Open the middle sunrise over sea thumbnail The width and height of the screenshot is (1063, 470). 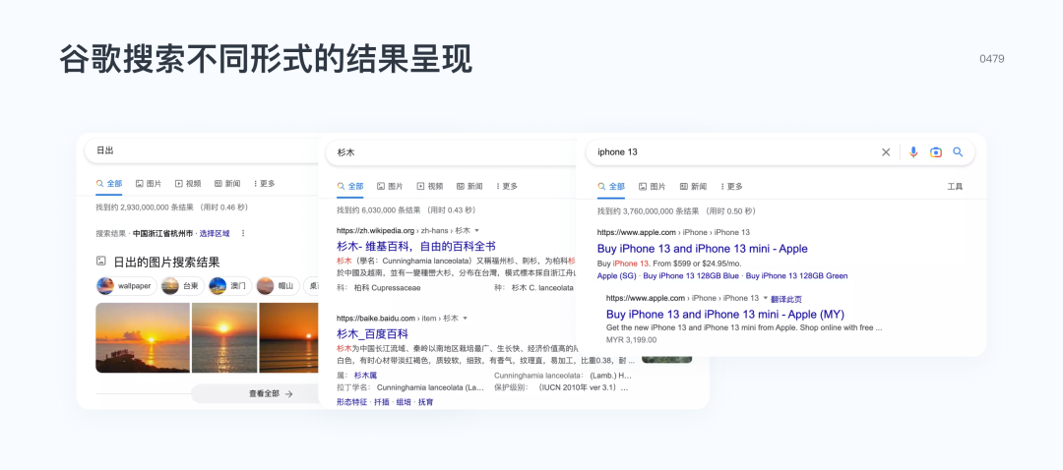pyautogui.click(x=224, y=337)
